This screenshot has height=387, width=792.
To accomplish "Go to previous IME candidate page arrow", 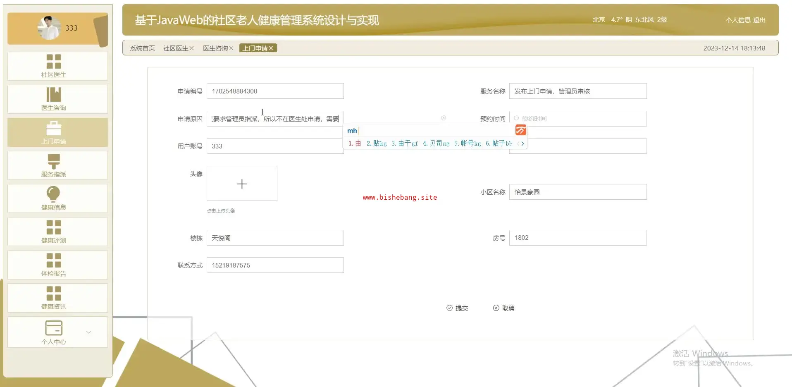I will [x=518, y=144].
